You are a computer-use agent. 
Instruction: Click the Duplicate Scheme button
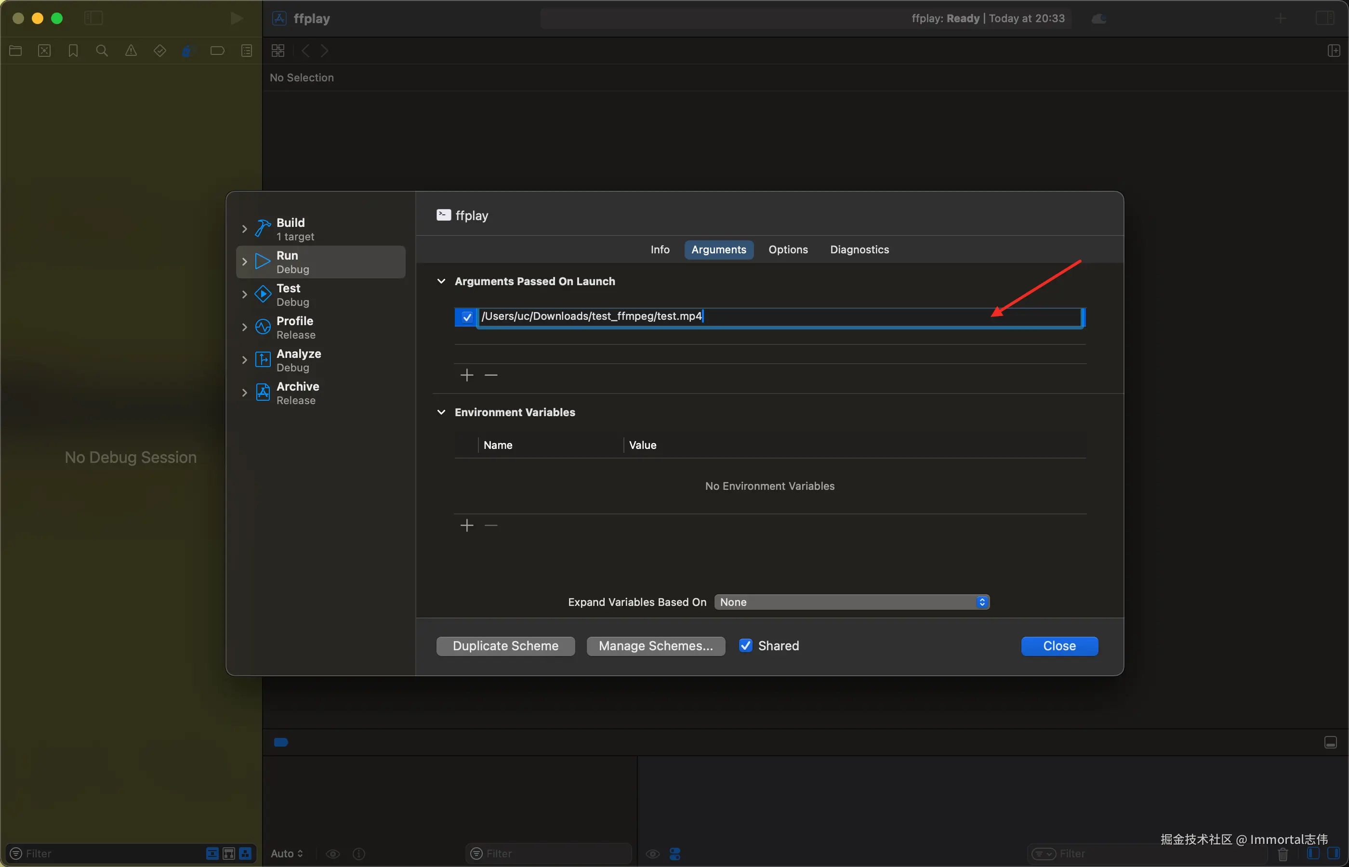pos(505,646)
